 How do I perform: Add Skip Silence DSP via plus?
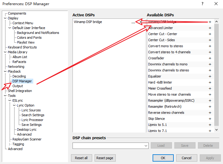(x=210, y=119)
